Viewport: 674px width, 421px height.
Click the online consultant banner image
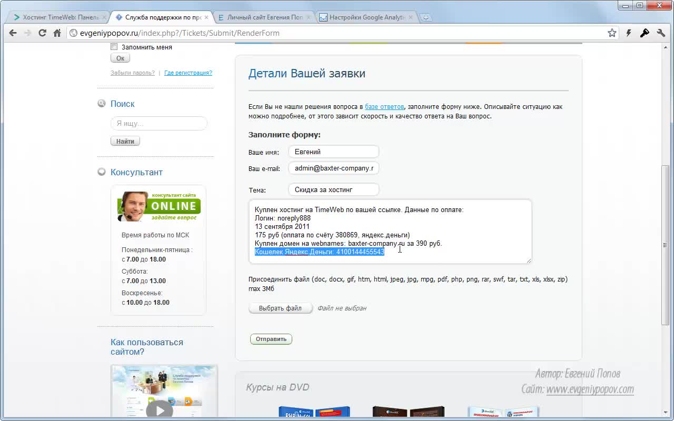pyautogui.click(x=159, y=206)
